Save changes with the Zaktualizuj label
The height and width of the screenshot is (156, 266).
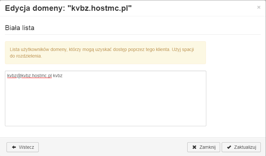(245, 147)
